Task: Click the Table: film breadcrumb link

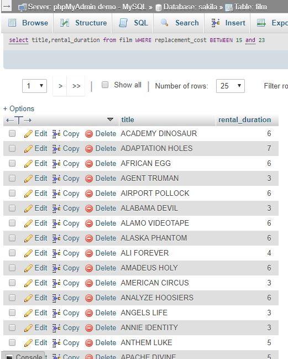Action: (250, 7)
